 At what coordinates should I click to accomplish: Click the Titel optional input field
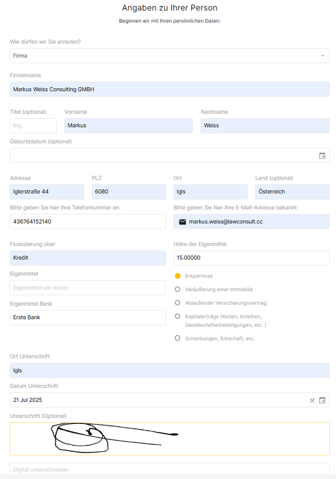coord(33,126)
